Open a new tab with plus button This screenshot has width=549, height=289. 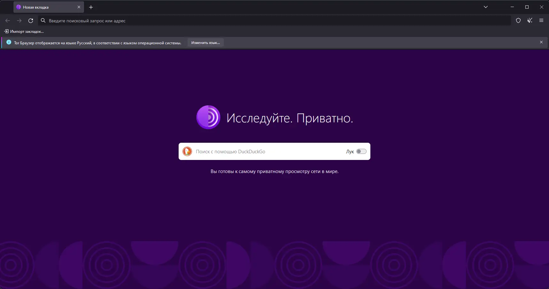click(91, 7)
